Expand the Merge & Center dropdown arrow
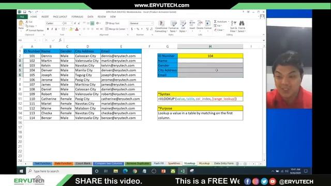The image size is (331, 186). [x=127, y=29]
